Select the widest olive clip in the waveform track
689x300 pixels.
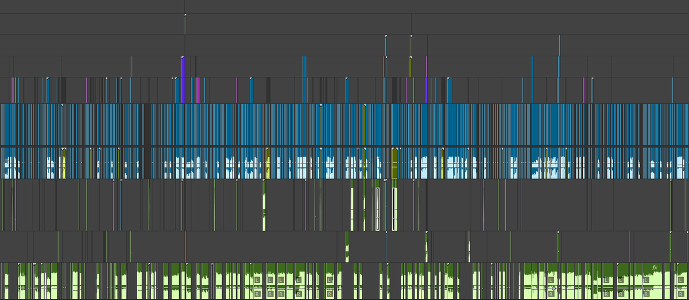tap(395, 163)
